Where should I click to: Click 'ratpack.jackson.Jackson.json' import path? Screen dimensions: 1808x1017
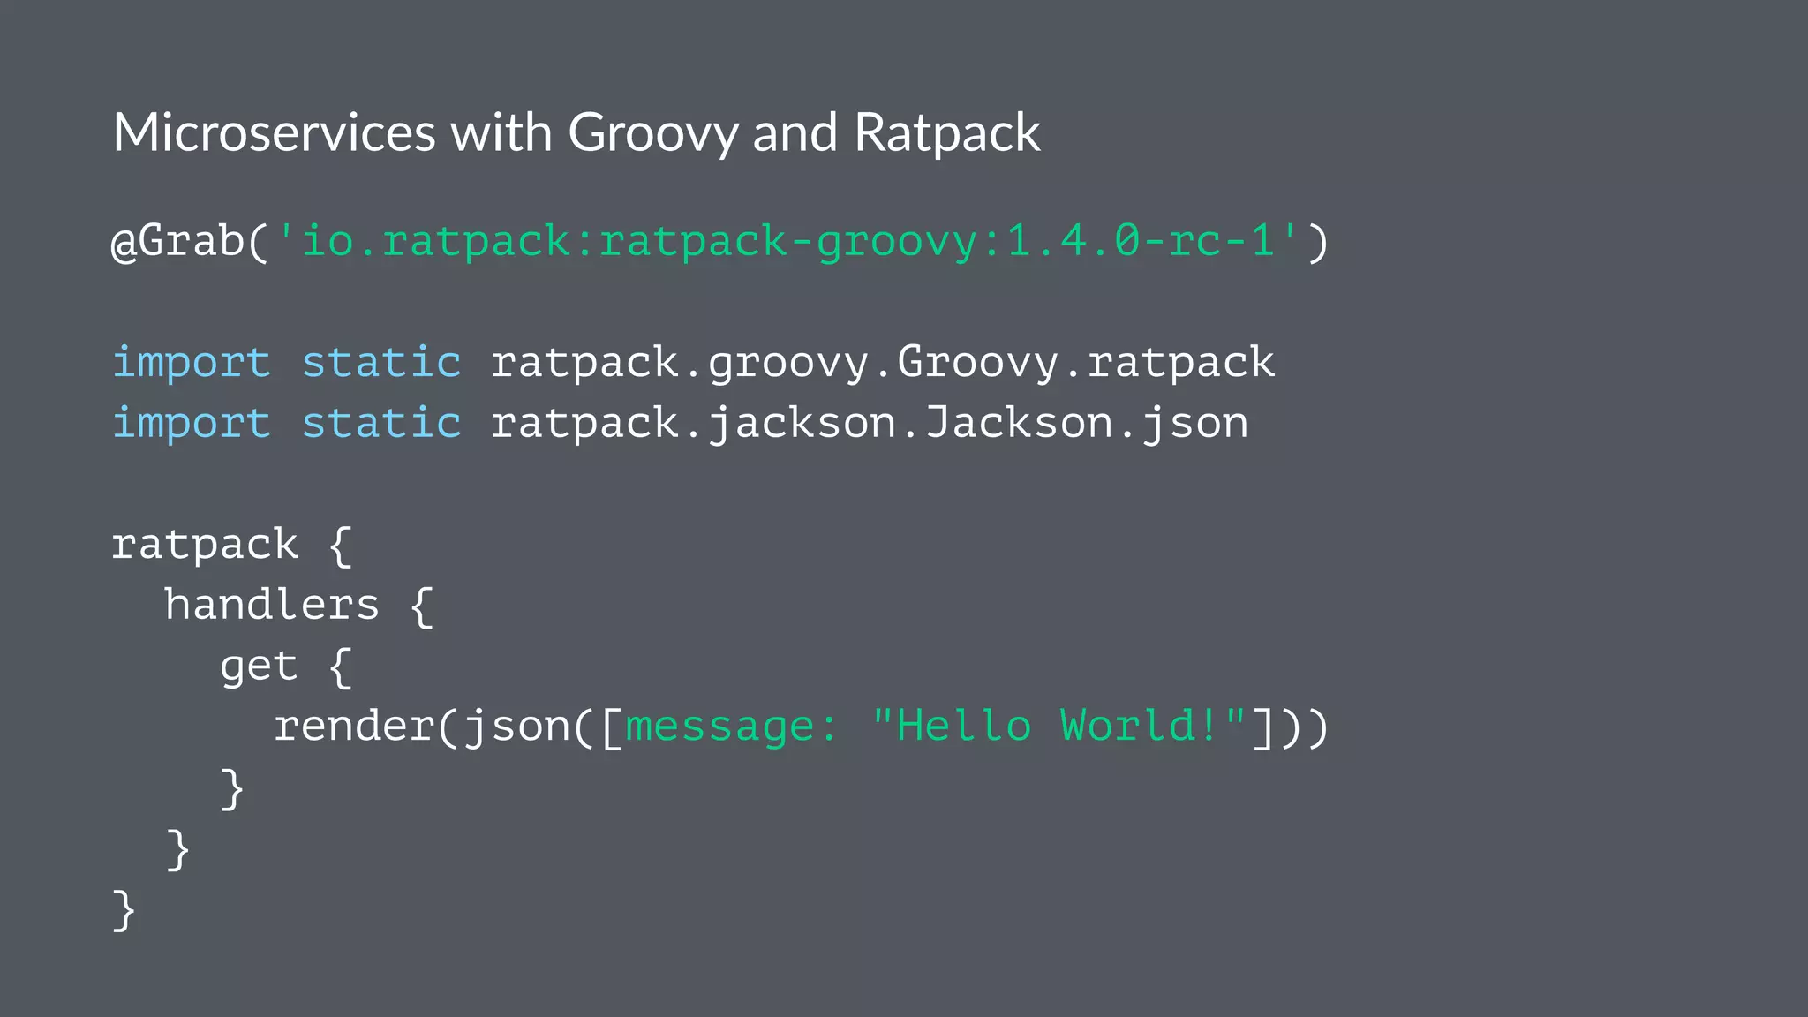tap(870, 423)
